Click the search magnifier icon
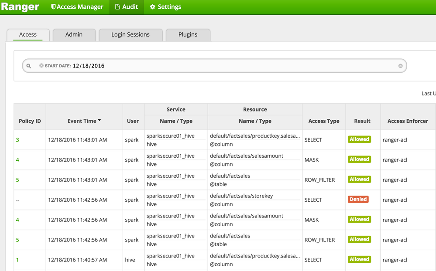 coord(29,66)
